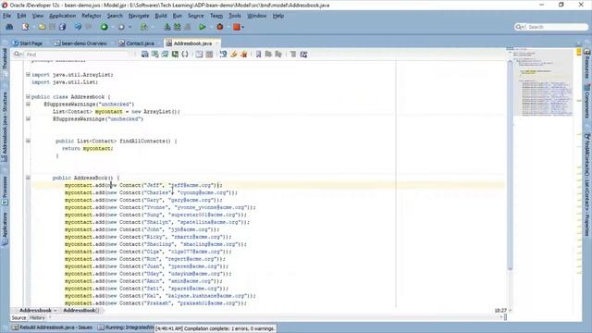Viewport: 592px width, 333px height.
Task: Open the Navigate menu
Action: point(139,16)
